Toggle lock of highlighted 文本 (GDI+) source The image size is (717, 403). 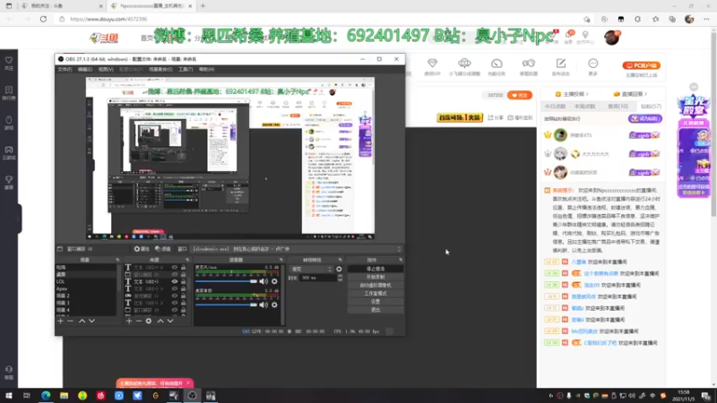pos(184,282)
